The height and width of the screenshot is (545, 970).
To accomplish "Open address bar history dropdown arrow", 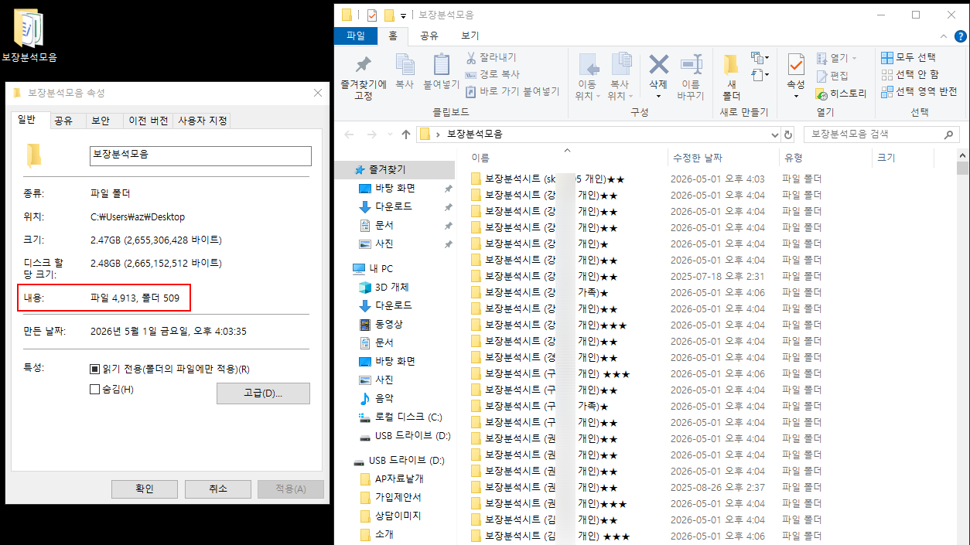I will click(x=776, y=135).
